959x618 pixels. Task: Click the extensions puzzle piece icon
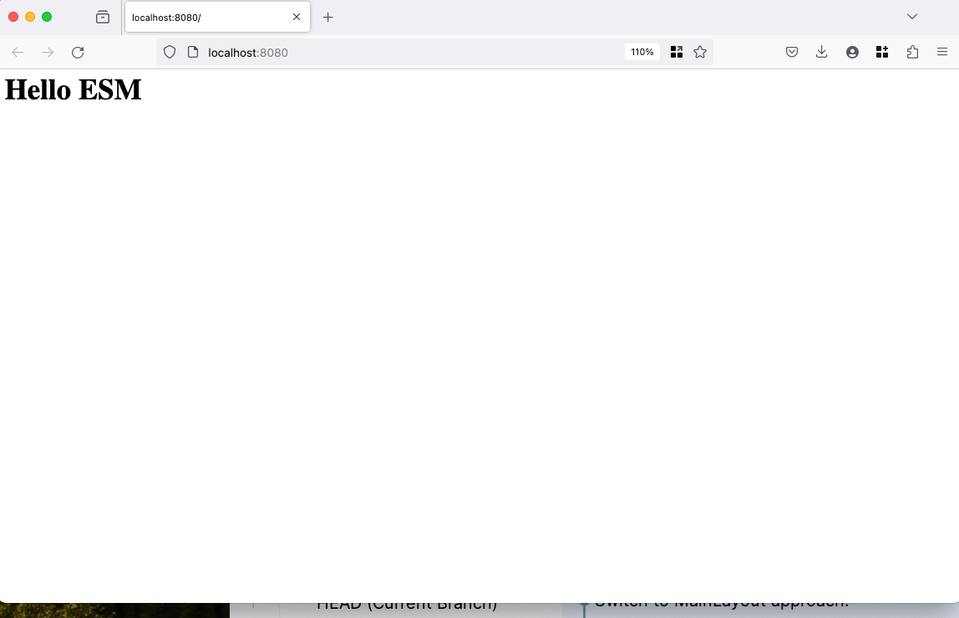pyautogui.click(x=912, y=52)
